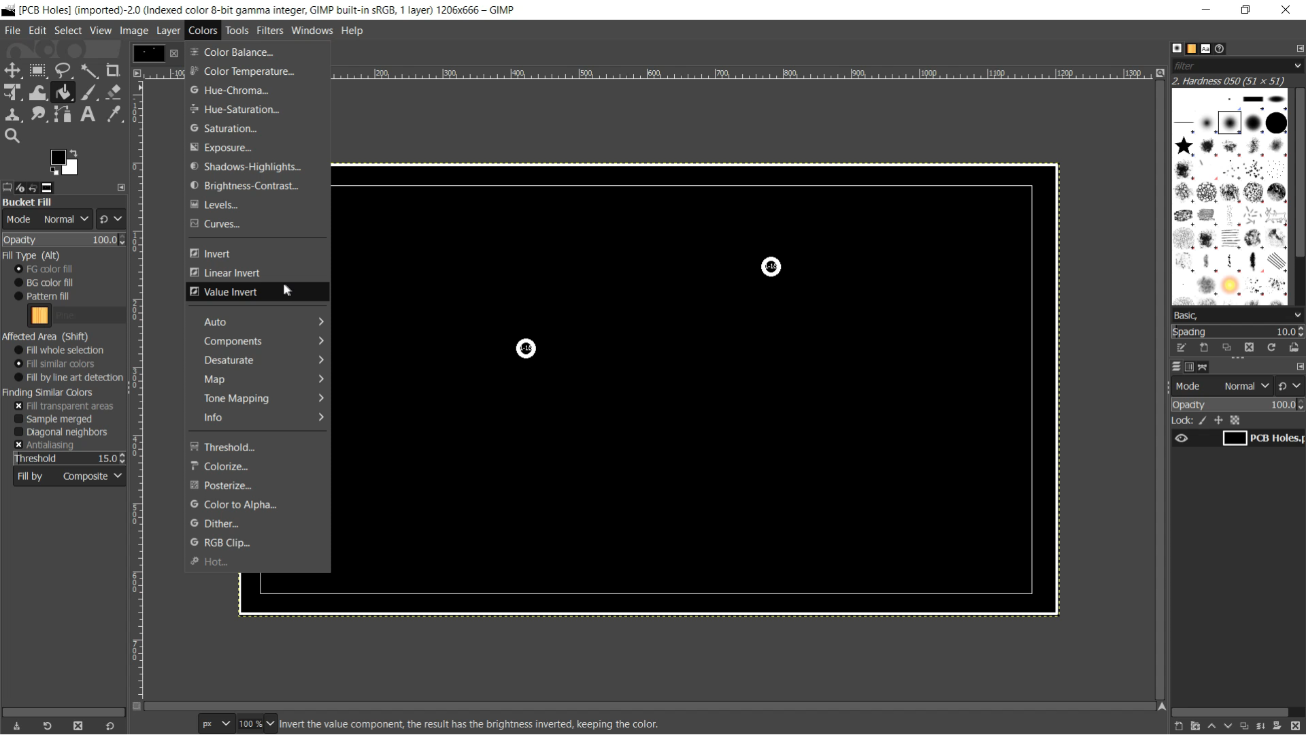The width and height of the screenshot is (1306, 735).
Task: Activate the Text tool
Action: pos(88,114)
